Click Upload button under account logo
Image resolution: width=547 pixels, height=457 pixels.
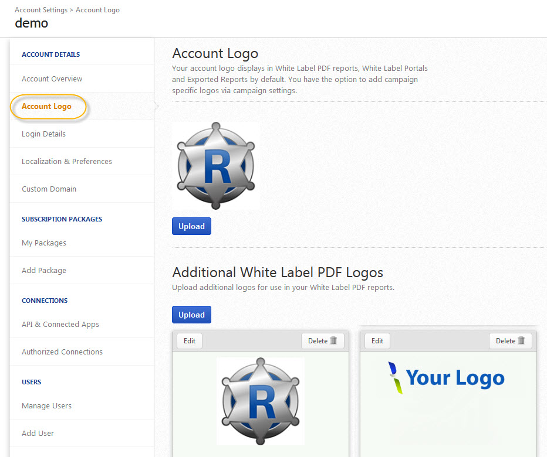(x=191, y=227)
